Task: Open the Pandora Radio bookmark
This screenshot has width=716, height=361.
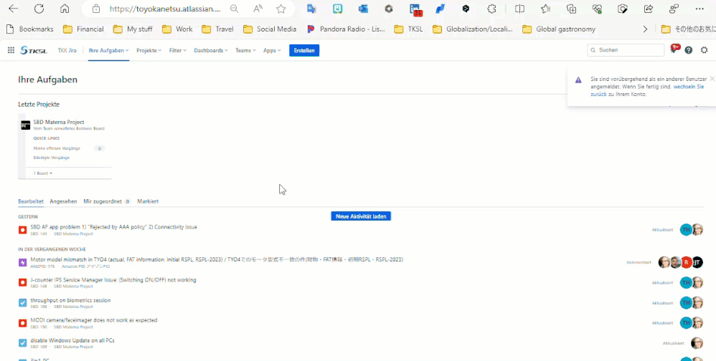Action: tap(346, 29)
